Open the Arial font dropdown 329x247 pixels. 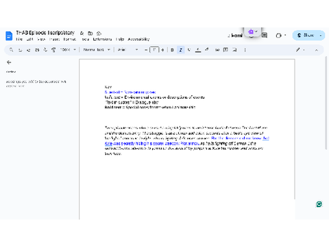(x=127, y=49)
